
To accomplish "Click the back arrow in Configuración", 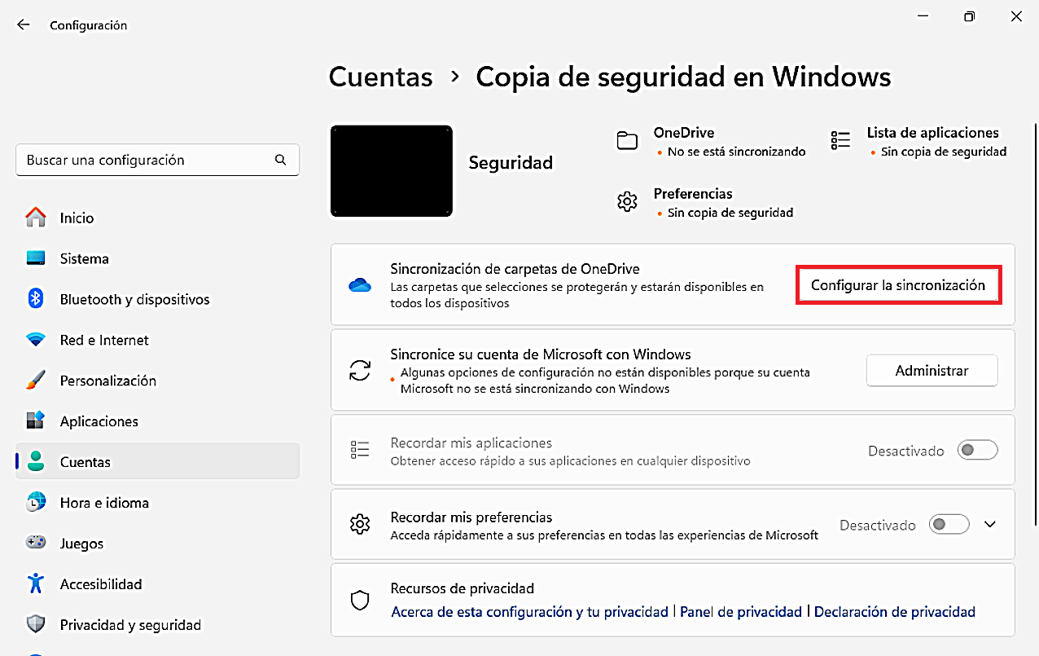I will pos(24,25).
